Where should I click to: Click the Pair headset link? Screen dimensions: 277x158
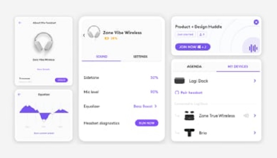188,92
